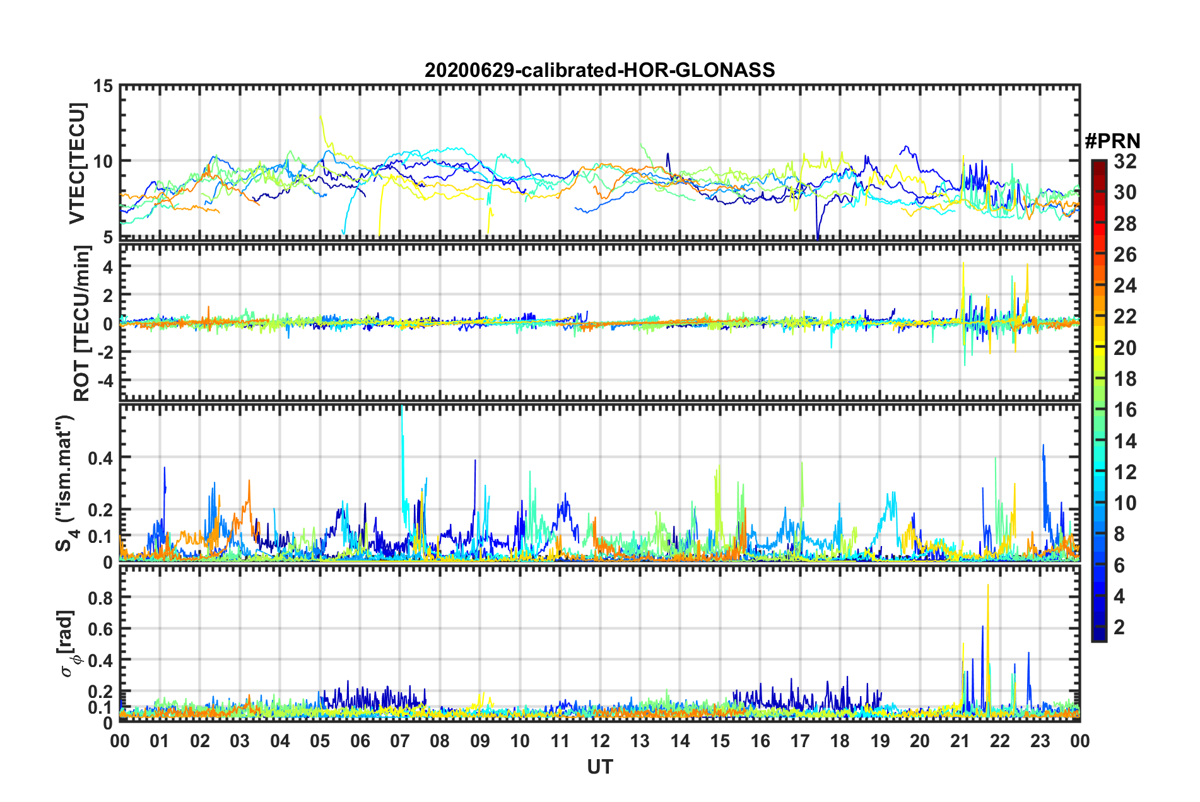Click the plot title 20200629-calibrated-HOR-GLONASS
This screenshot has height=802, width=1200.
pos(599,69)
